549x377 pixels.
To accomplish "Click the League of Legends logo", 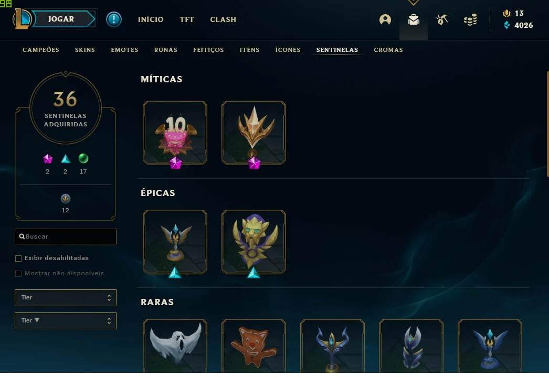I will (x=22, y=19).
